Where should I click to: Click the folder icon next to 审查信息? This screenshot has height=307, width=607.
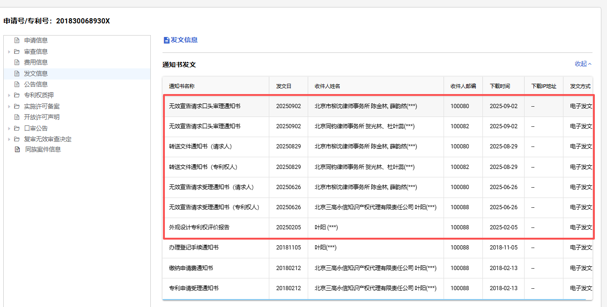pos(17,51)
